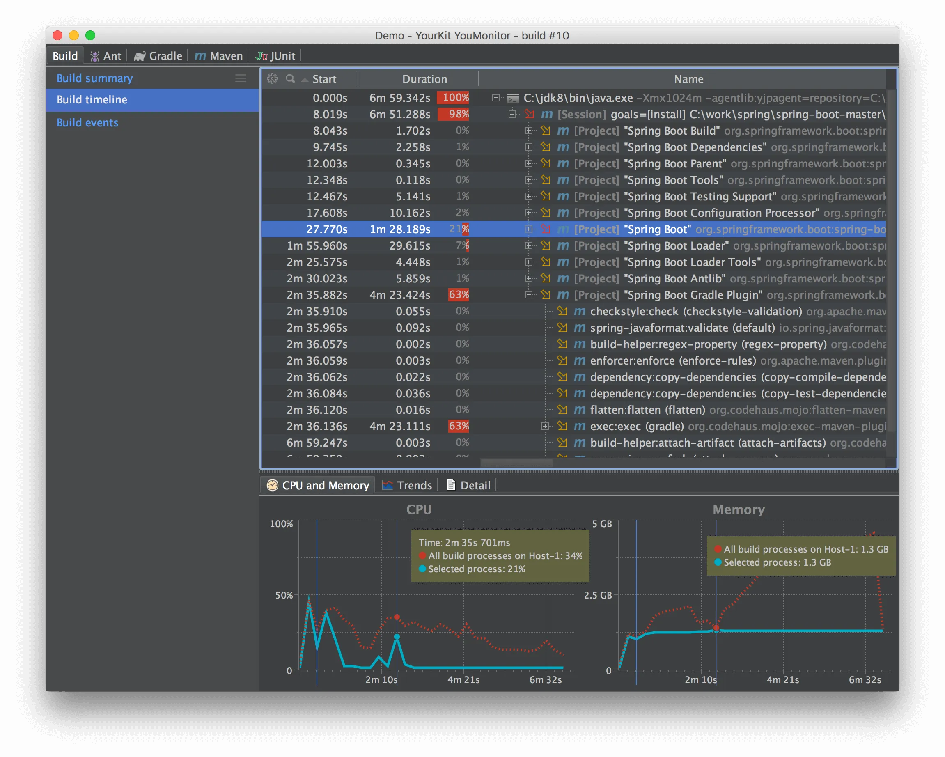Collapse the C:\jdk8\bin\java.exe tree node
Viewport: 945px width, 757px height.
pos(496,98)
